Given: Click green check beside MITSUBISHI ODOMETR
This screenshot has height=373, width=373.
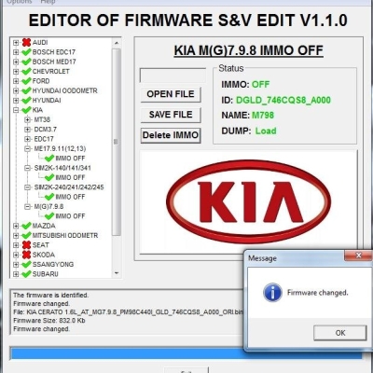Looking at the screenshot, I should click(26, 236).
